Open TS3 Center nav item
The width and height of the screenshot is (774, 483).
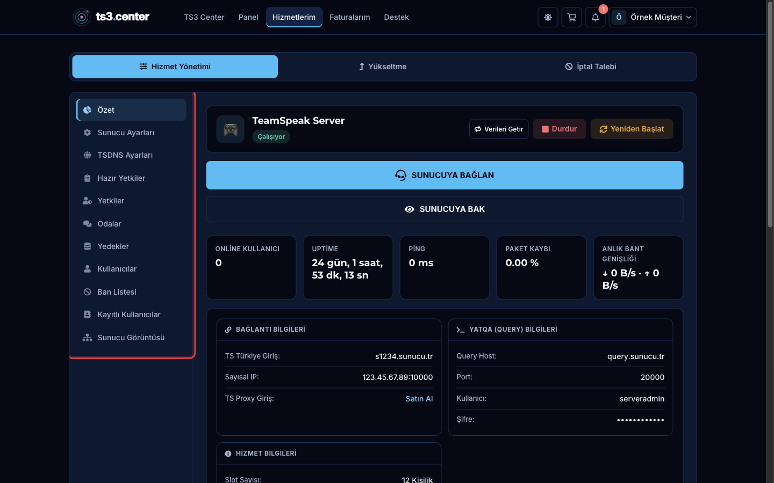pyautogui.click(x=204, y=17)
